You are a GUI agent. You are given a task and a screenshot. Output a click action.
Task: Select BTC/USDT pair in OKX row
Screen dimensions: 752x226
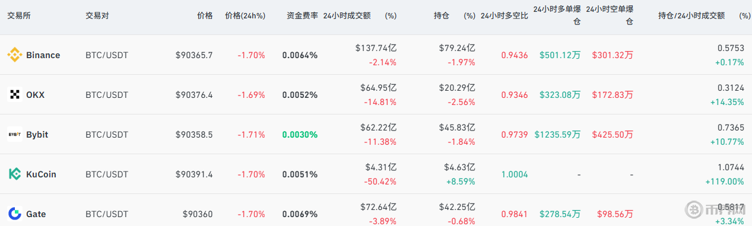point(107,95)
